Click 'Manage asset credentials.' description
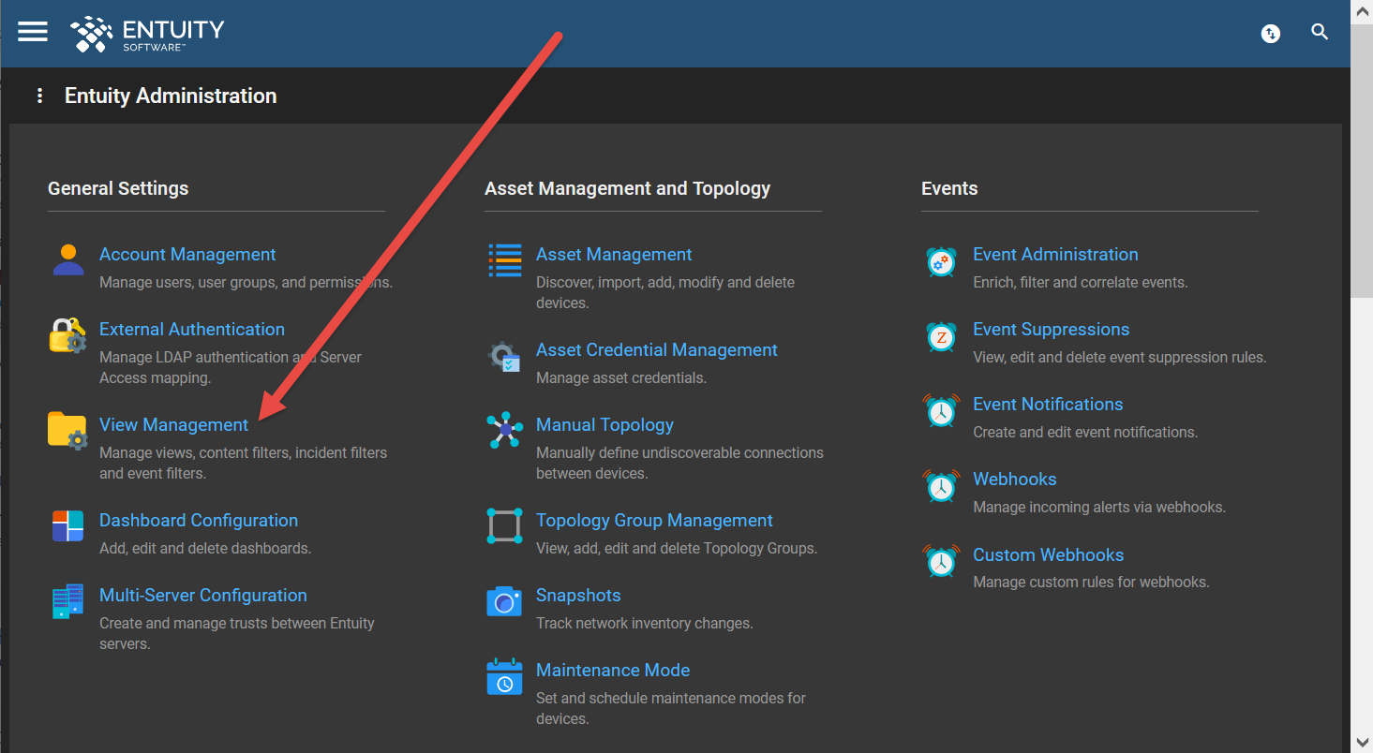Screen dimensions: 1373x753 click(621, 377)
